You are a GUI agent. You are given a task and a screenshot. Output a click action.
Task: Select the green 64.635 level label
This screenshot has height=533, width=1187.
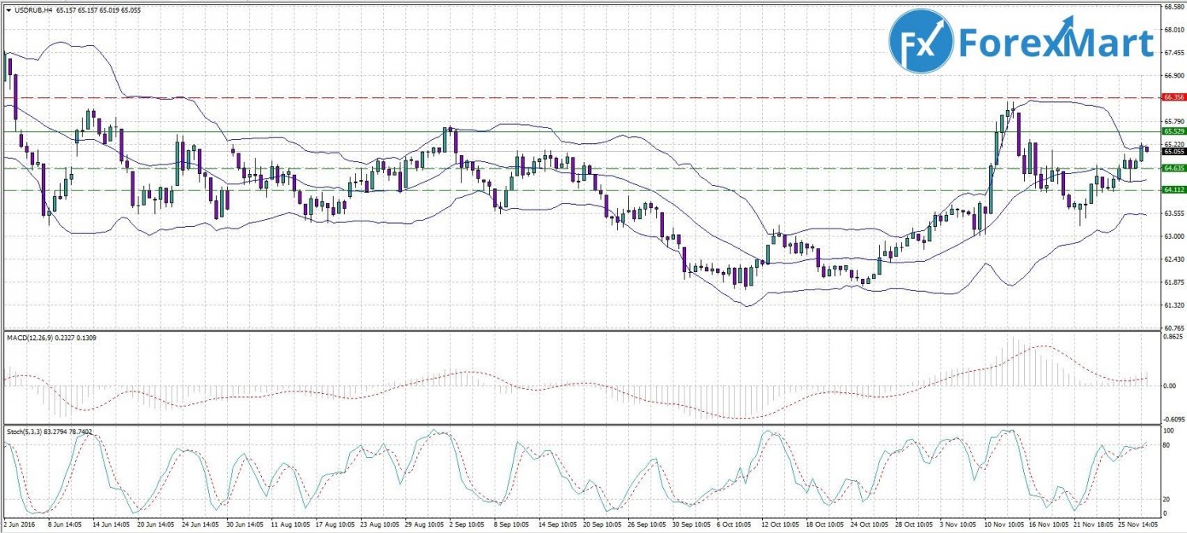pyautogui.click(x=1172, y=168)
